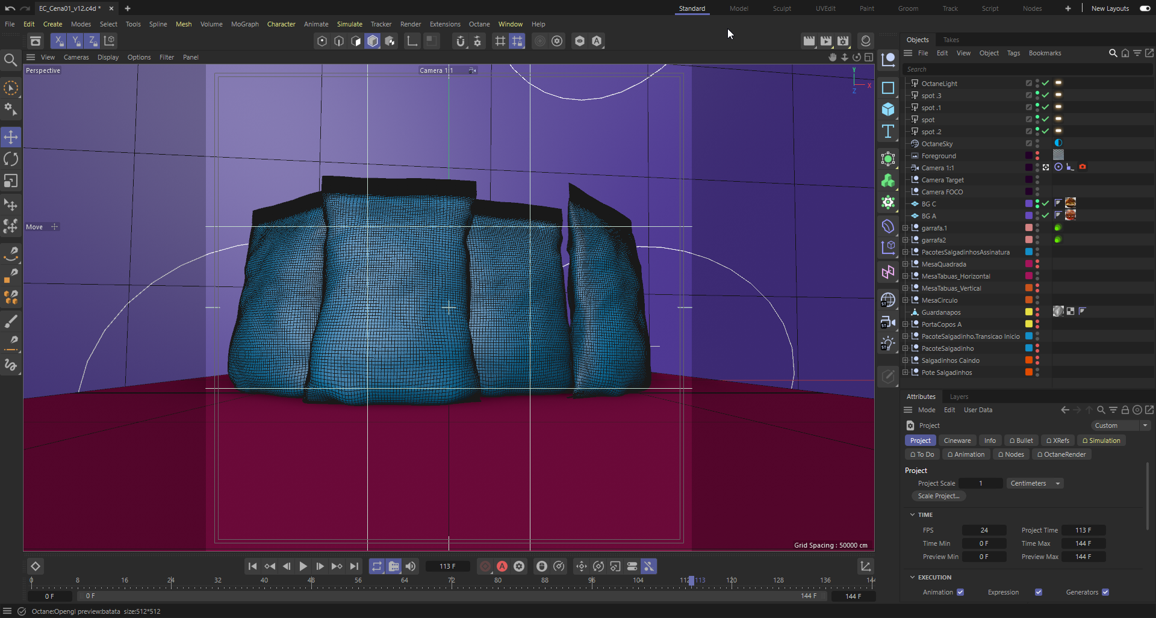Viewport: 1156px width, 618px height.
Task: Select the Rotate tool
Action: (11, 159)
